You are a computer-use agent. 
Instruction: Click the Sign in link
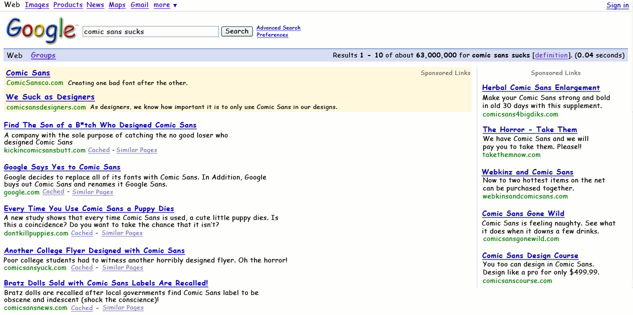(617, 5)
